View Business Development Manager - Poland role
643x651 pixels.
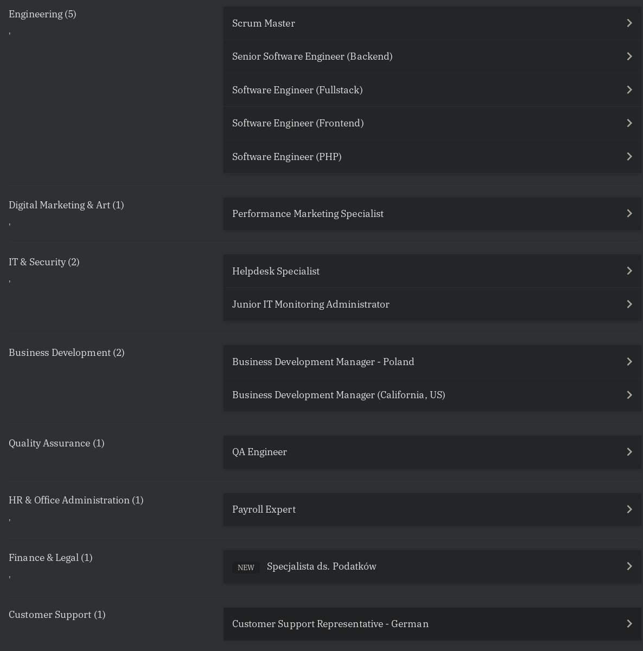pyautogui.click(x=432, y=361)
